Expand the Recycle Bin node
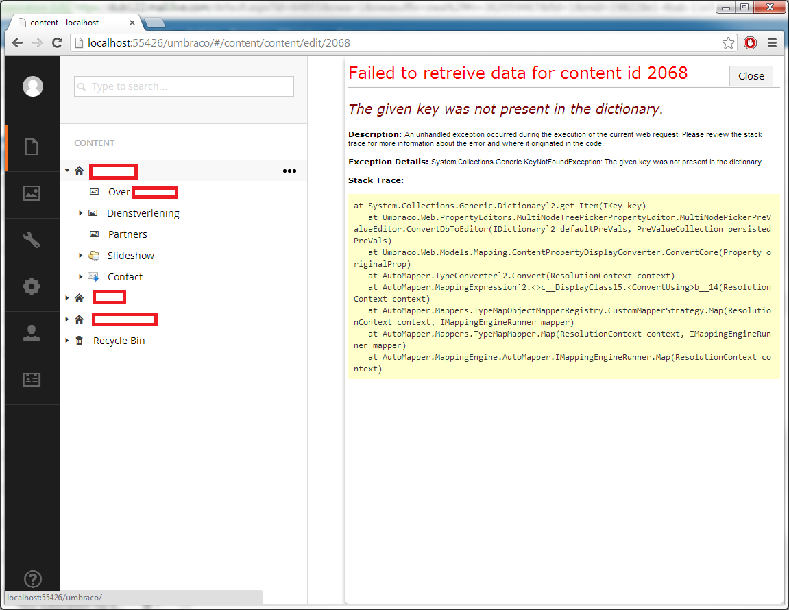Screen dimensions: 789x610 click(x=67, y=341)
